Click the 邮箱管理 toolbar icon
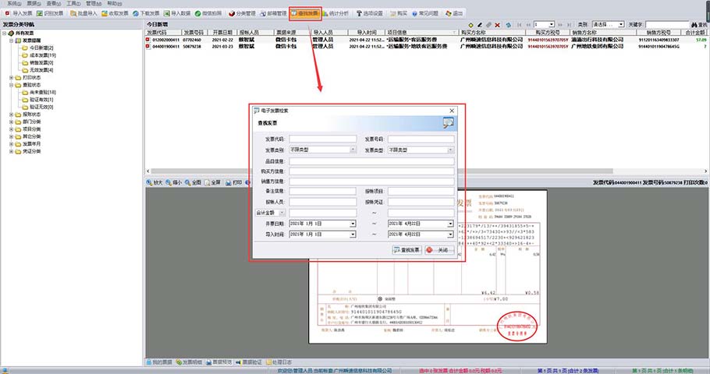Screen dimensions: 710x374 tap(268, 13)
